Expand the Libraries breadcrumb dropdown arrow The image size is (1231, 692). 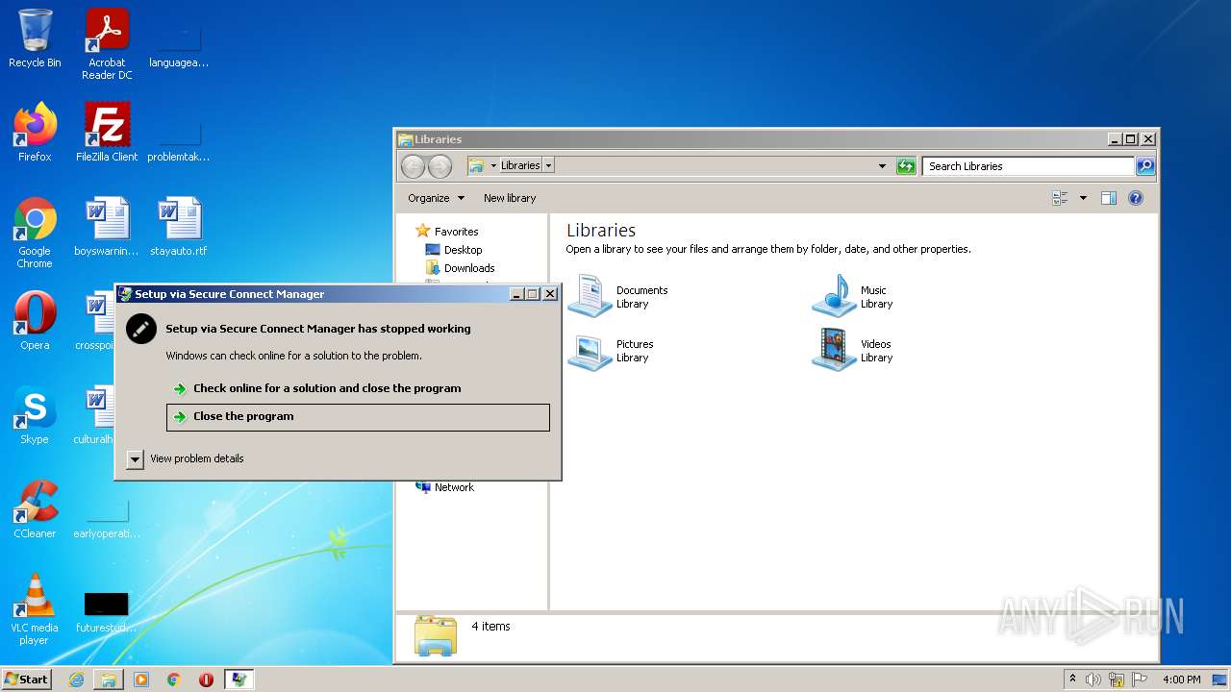[x=548, y=165]
